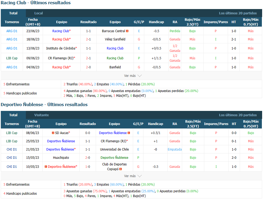Open the Instituto de Córdoba team link

pos(61,48)
